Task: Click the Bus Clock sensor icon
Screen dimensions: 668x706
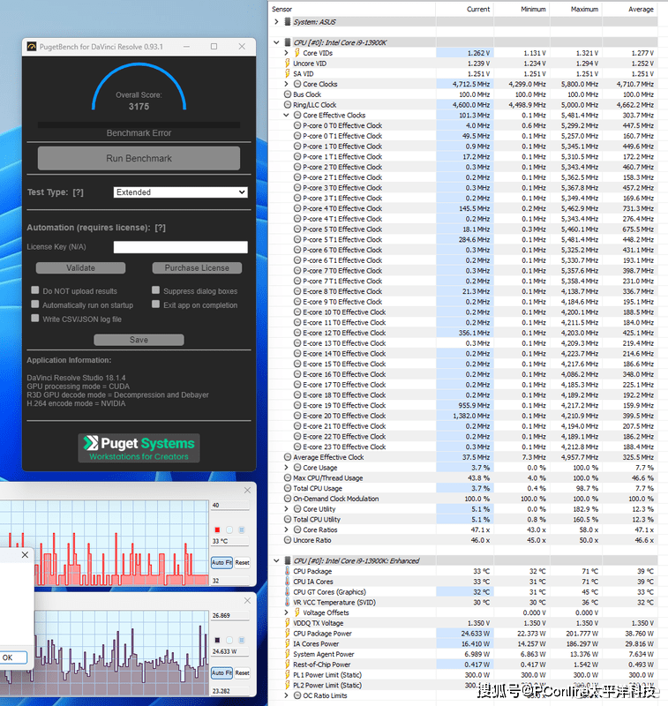Action: [287, 94]
